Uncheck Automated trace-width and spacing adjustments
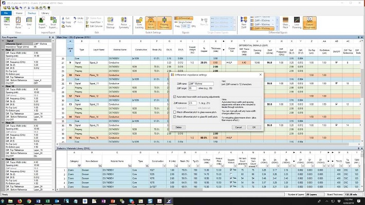 pos(175,97)
